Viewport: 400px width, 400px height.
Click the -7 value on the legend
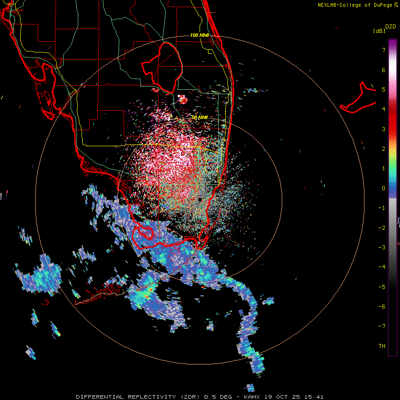(x=382, y=326)
